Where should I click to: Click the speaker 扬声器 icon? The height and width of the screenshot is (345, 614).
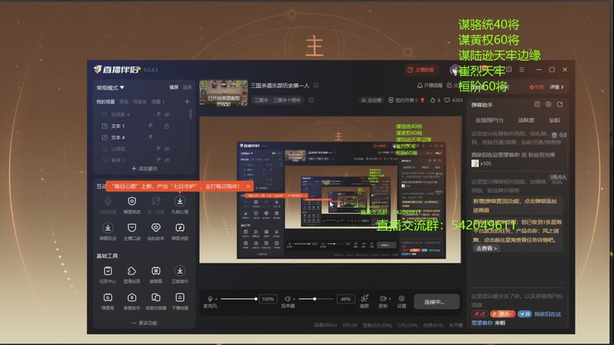point(287,299)
